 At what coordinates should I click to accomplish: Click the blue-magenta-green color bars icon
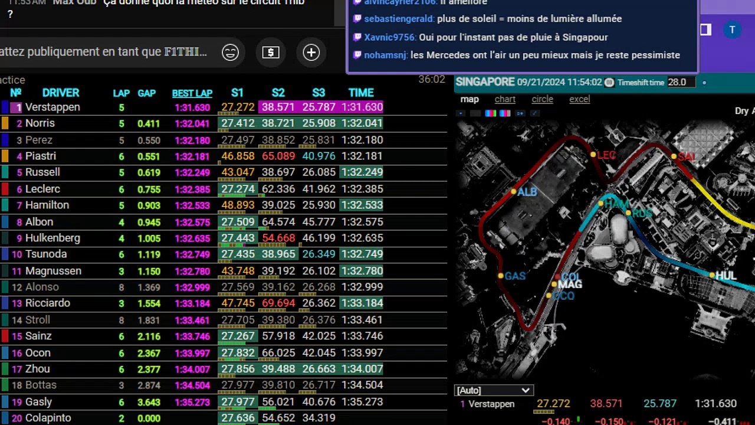click(x=491, y=113)
